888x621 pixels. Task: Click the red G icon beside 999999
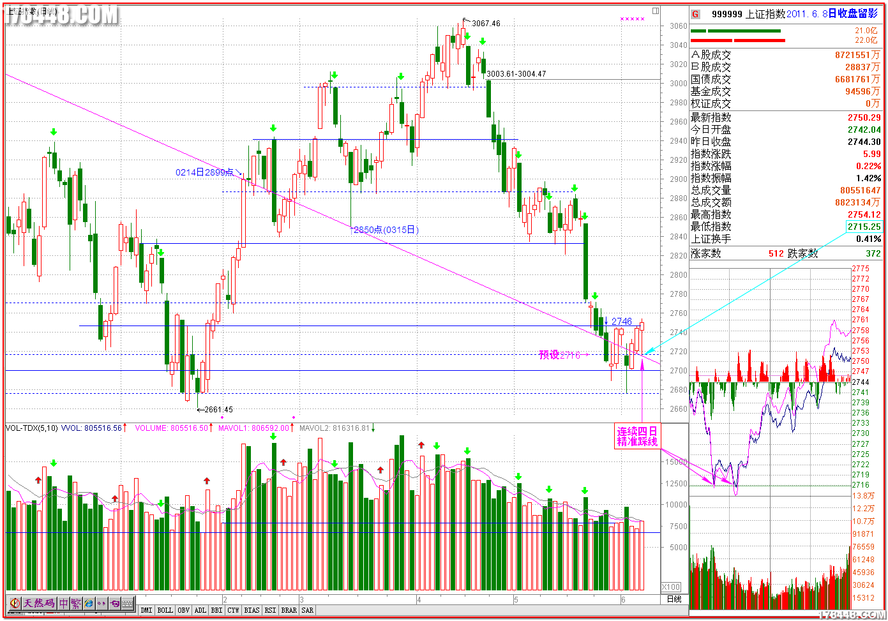(x=695, y=14)
